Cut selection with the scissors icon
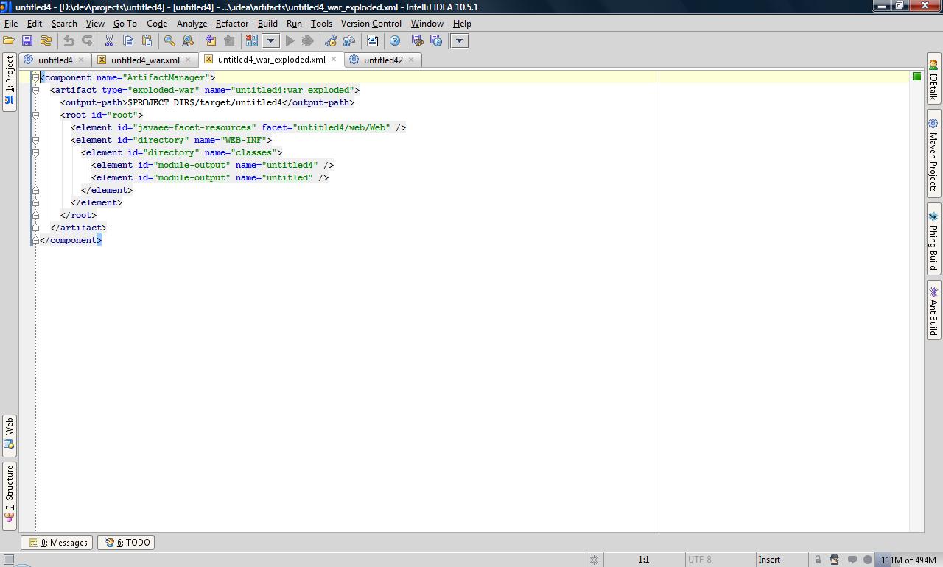 pyautogui.click(x=110, y=41)
